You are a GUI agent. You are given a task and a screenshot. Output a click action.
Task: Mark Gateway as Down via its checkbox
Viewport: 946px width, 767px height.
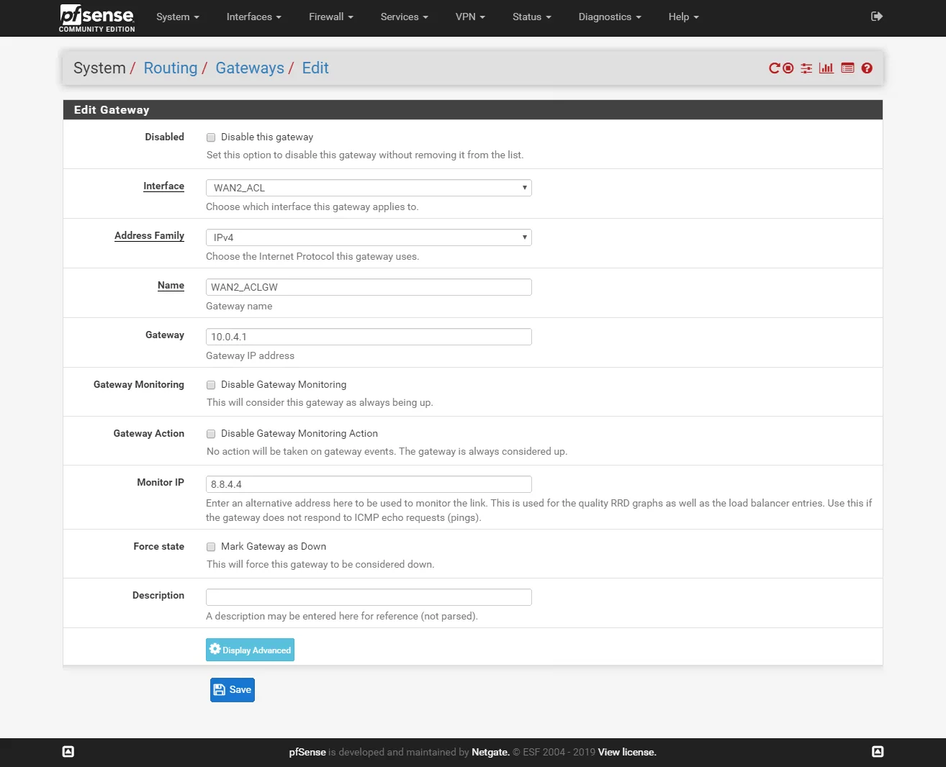pyautogui.click(x=211, y=547)
